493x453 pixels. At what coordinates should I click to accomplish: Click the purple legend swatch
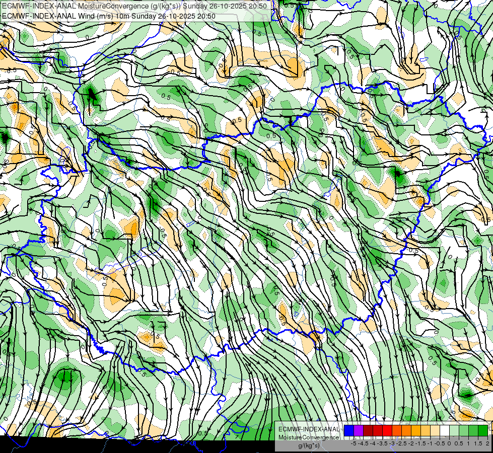[x=359, y=430]
